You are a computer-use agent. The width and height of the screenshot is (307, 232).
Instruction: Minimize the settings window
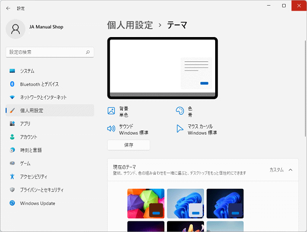269,6
